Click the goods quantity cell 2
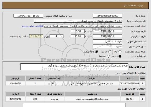The image size is (151, 107). [35, 83]
